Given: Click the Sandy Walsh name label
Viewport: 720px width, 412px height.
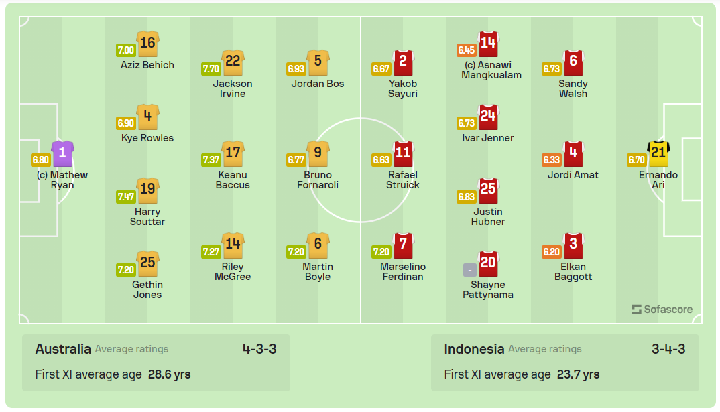Looking at the screenshot, I should pyautogui.click(x=573, y=88).
